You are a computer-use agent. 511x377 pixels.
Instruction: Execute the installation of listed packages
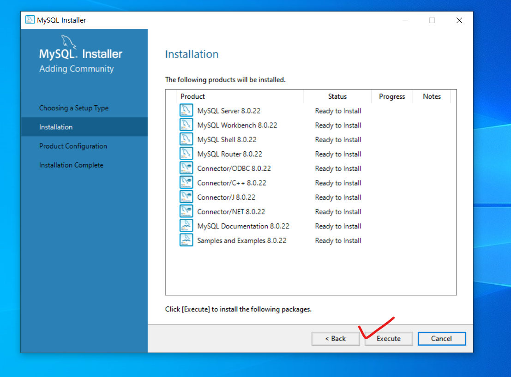(x=389, y=339)
